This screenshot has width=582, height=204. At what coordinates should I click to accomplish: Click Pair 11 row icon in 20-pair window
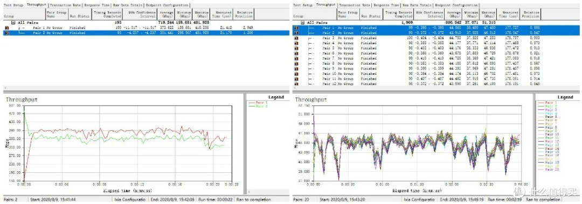point(296,79)
